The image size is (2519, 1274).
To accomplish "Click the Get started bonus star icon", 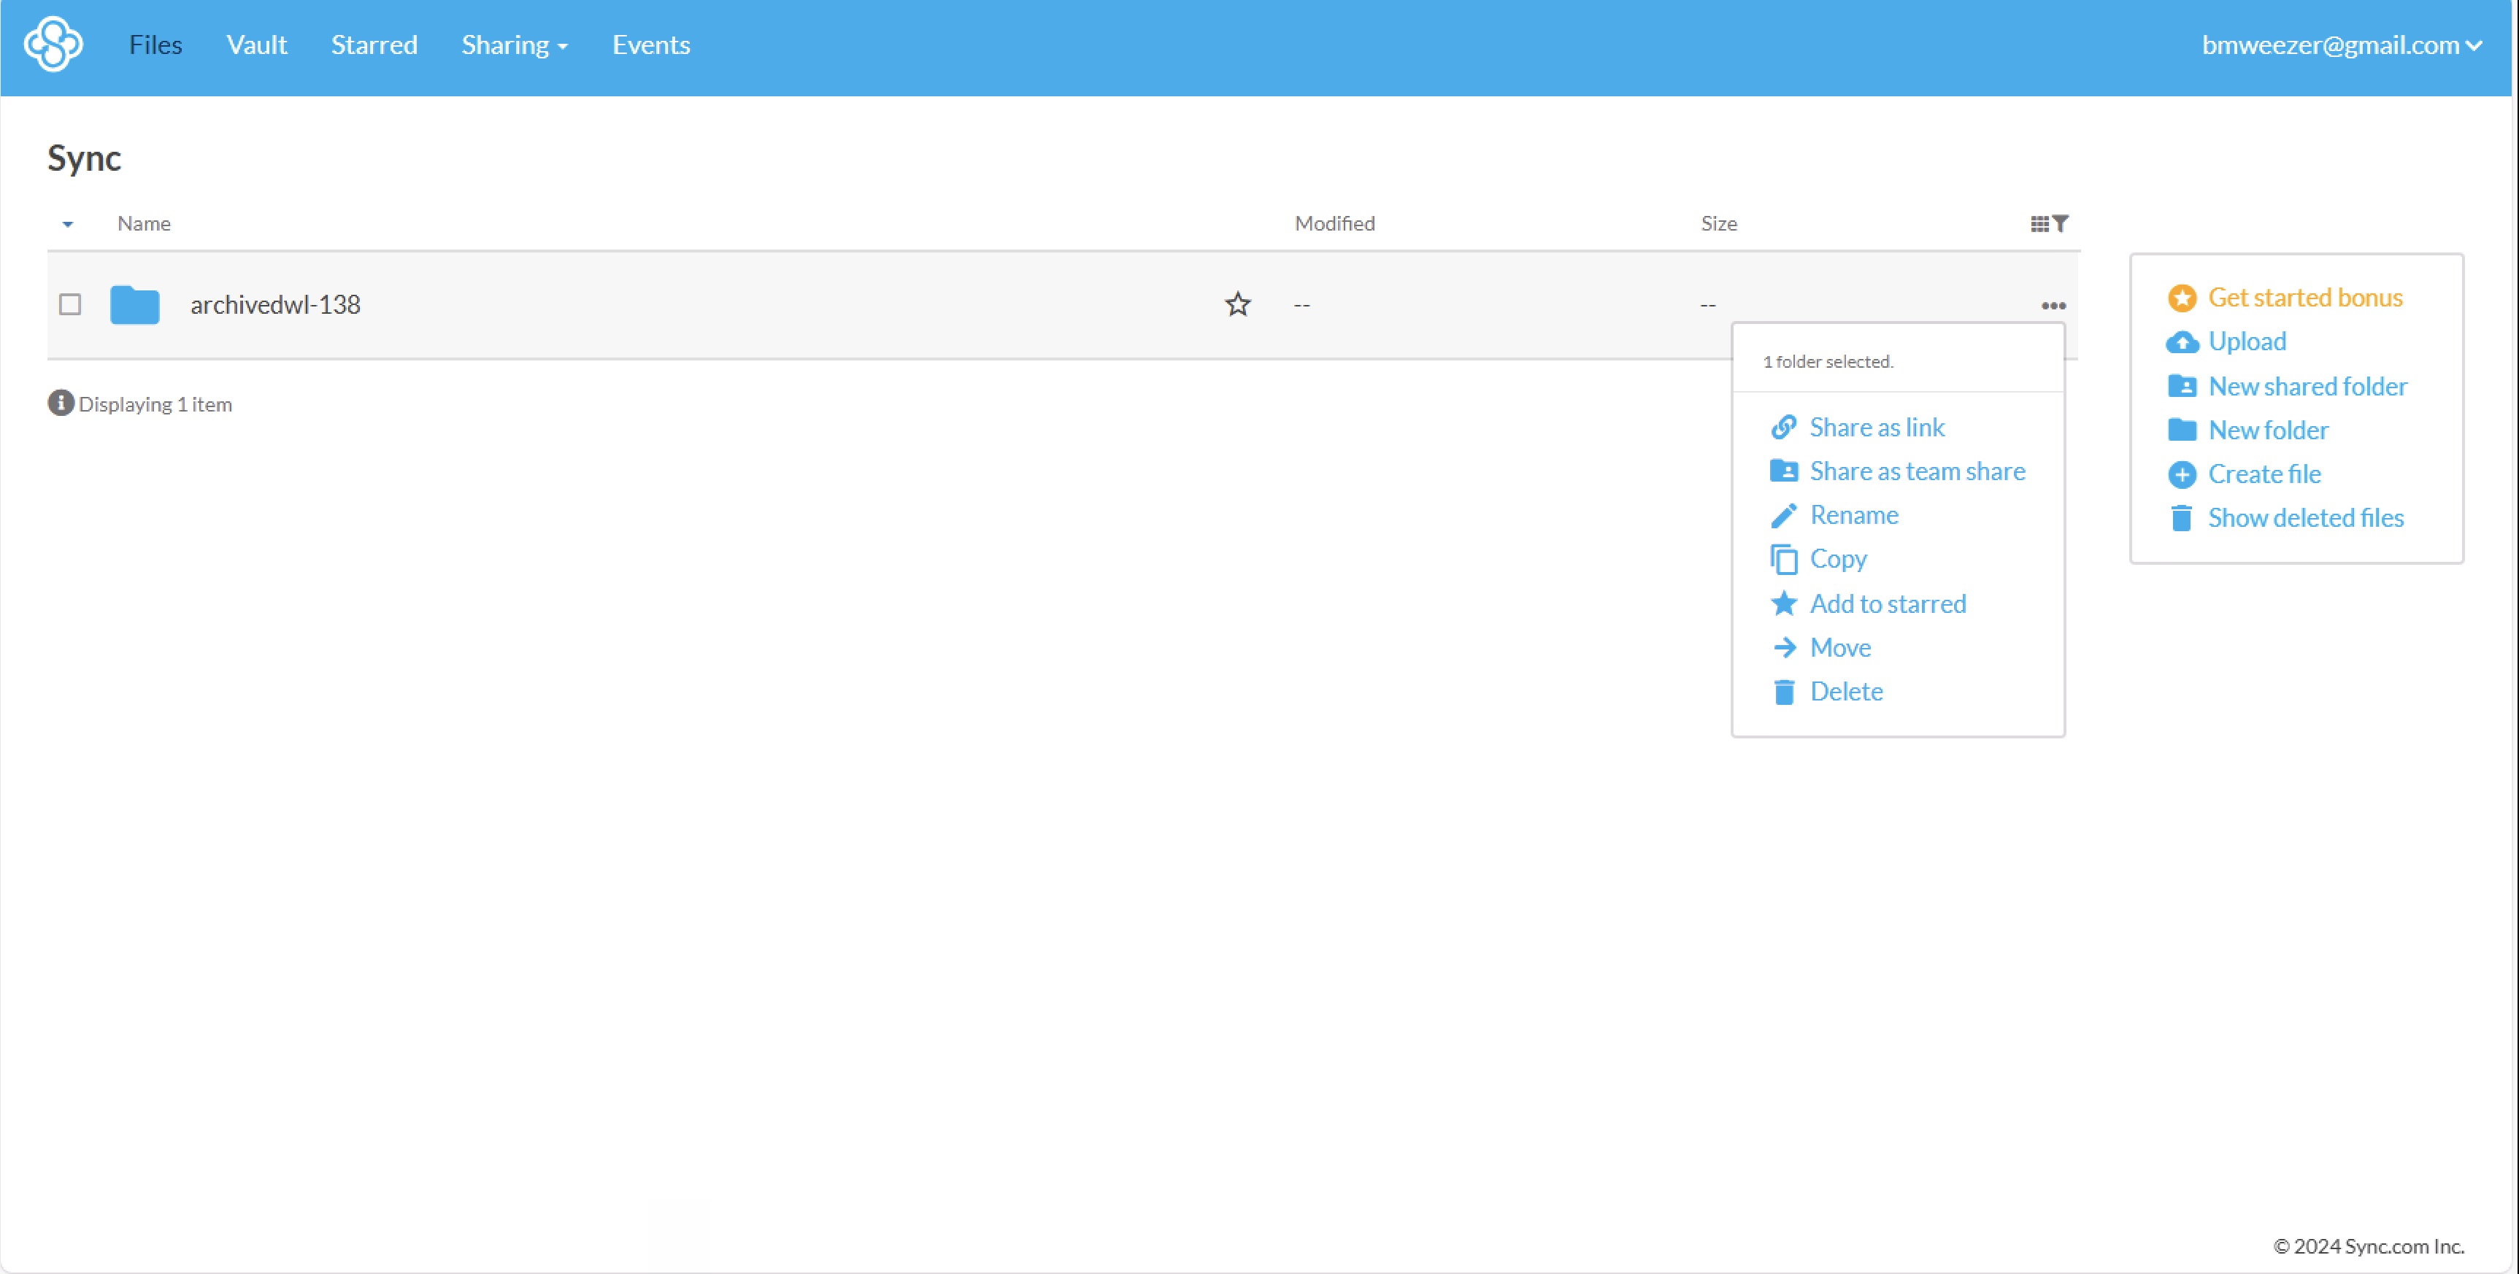I will pyautogui.click(x=2182, y=298).
